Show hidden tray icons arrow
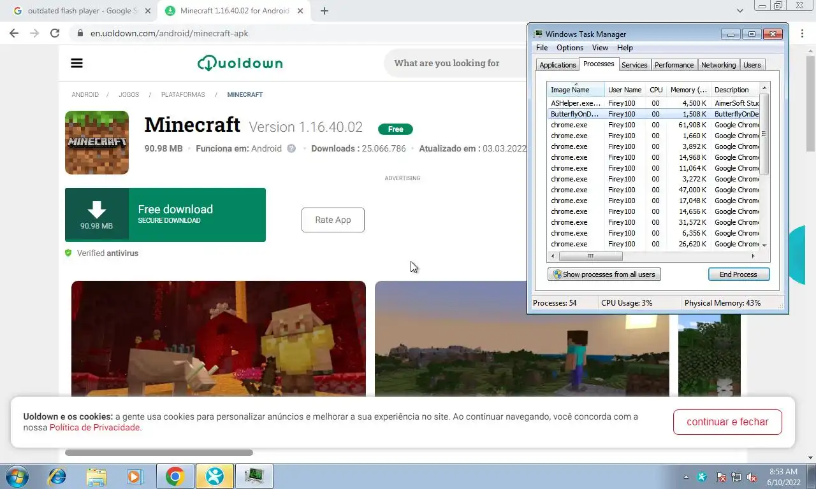Viewport: 816px width, 489px height. (686, 477)
